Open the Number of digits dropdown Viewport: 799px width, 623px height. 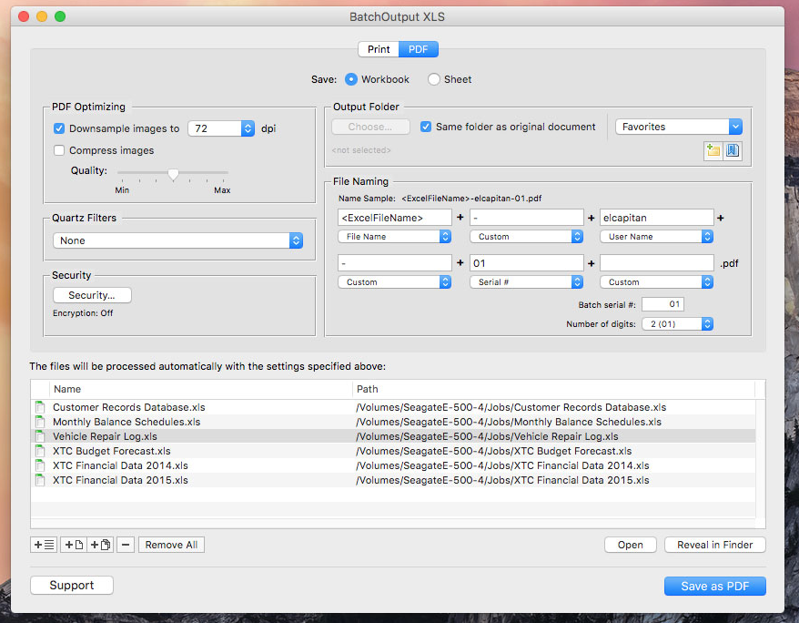[x=677, y=323]
